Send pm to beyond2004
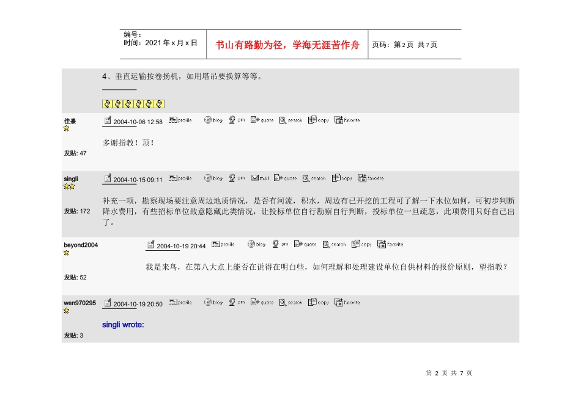The width and height of the screenshot is (581, 411). 280,244
